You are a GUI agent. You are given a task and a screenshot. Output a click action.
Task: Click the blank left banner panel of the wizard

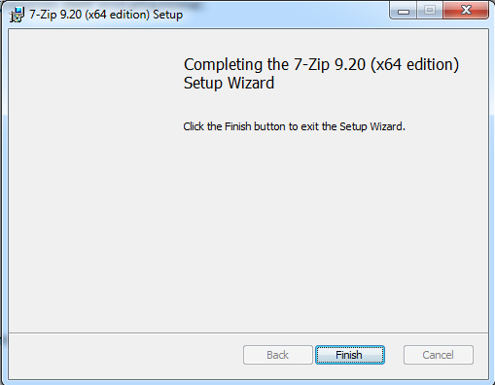click(x=92, y=181)
